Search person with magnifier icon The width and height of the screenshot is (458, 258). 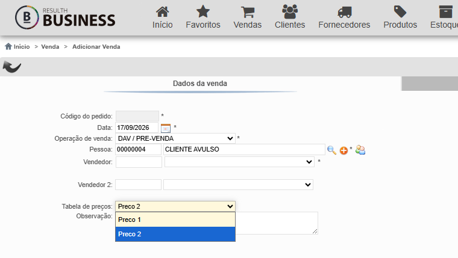(x=331, y=150)
